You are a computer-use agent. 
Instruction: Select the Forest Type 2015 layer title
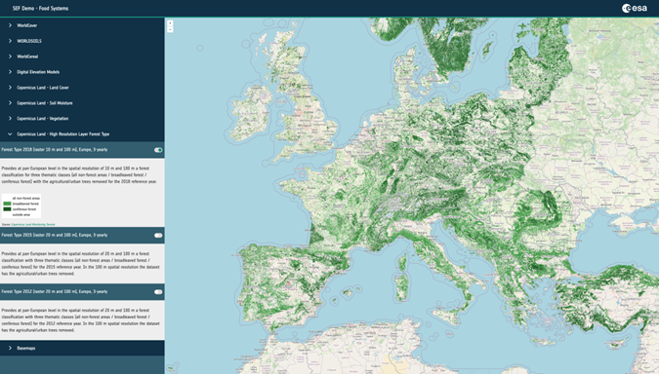(55, 236)
